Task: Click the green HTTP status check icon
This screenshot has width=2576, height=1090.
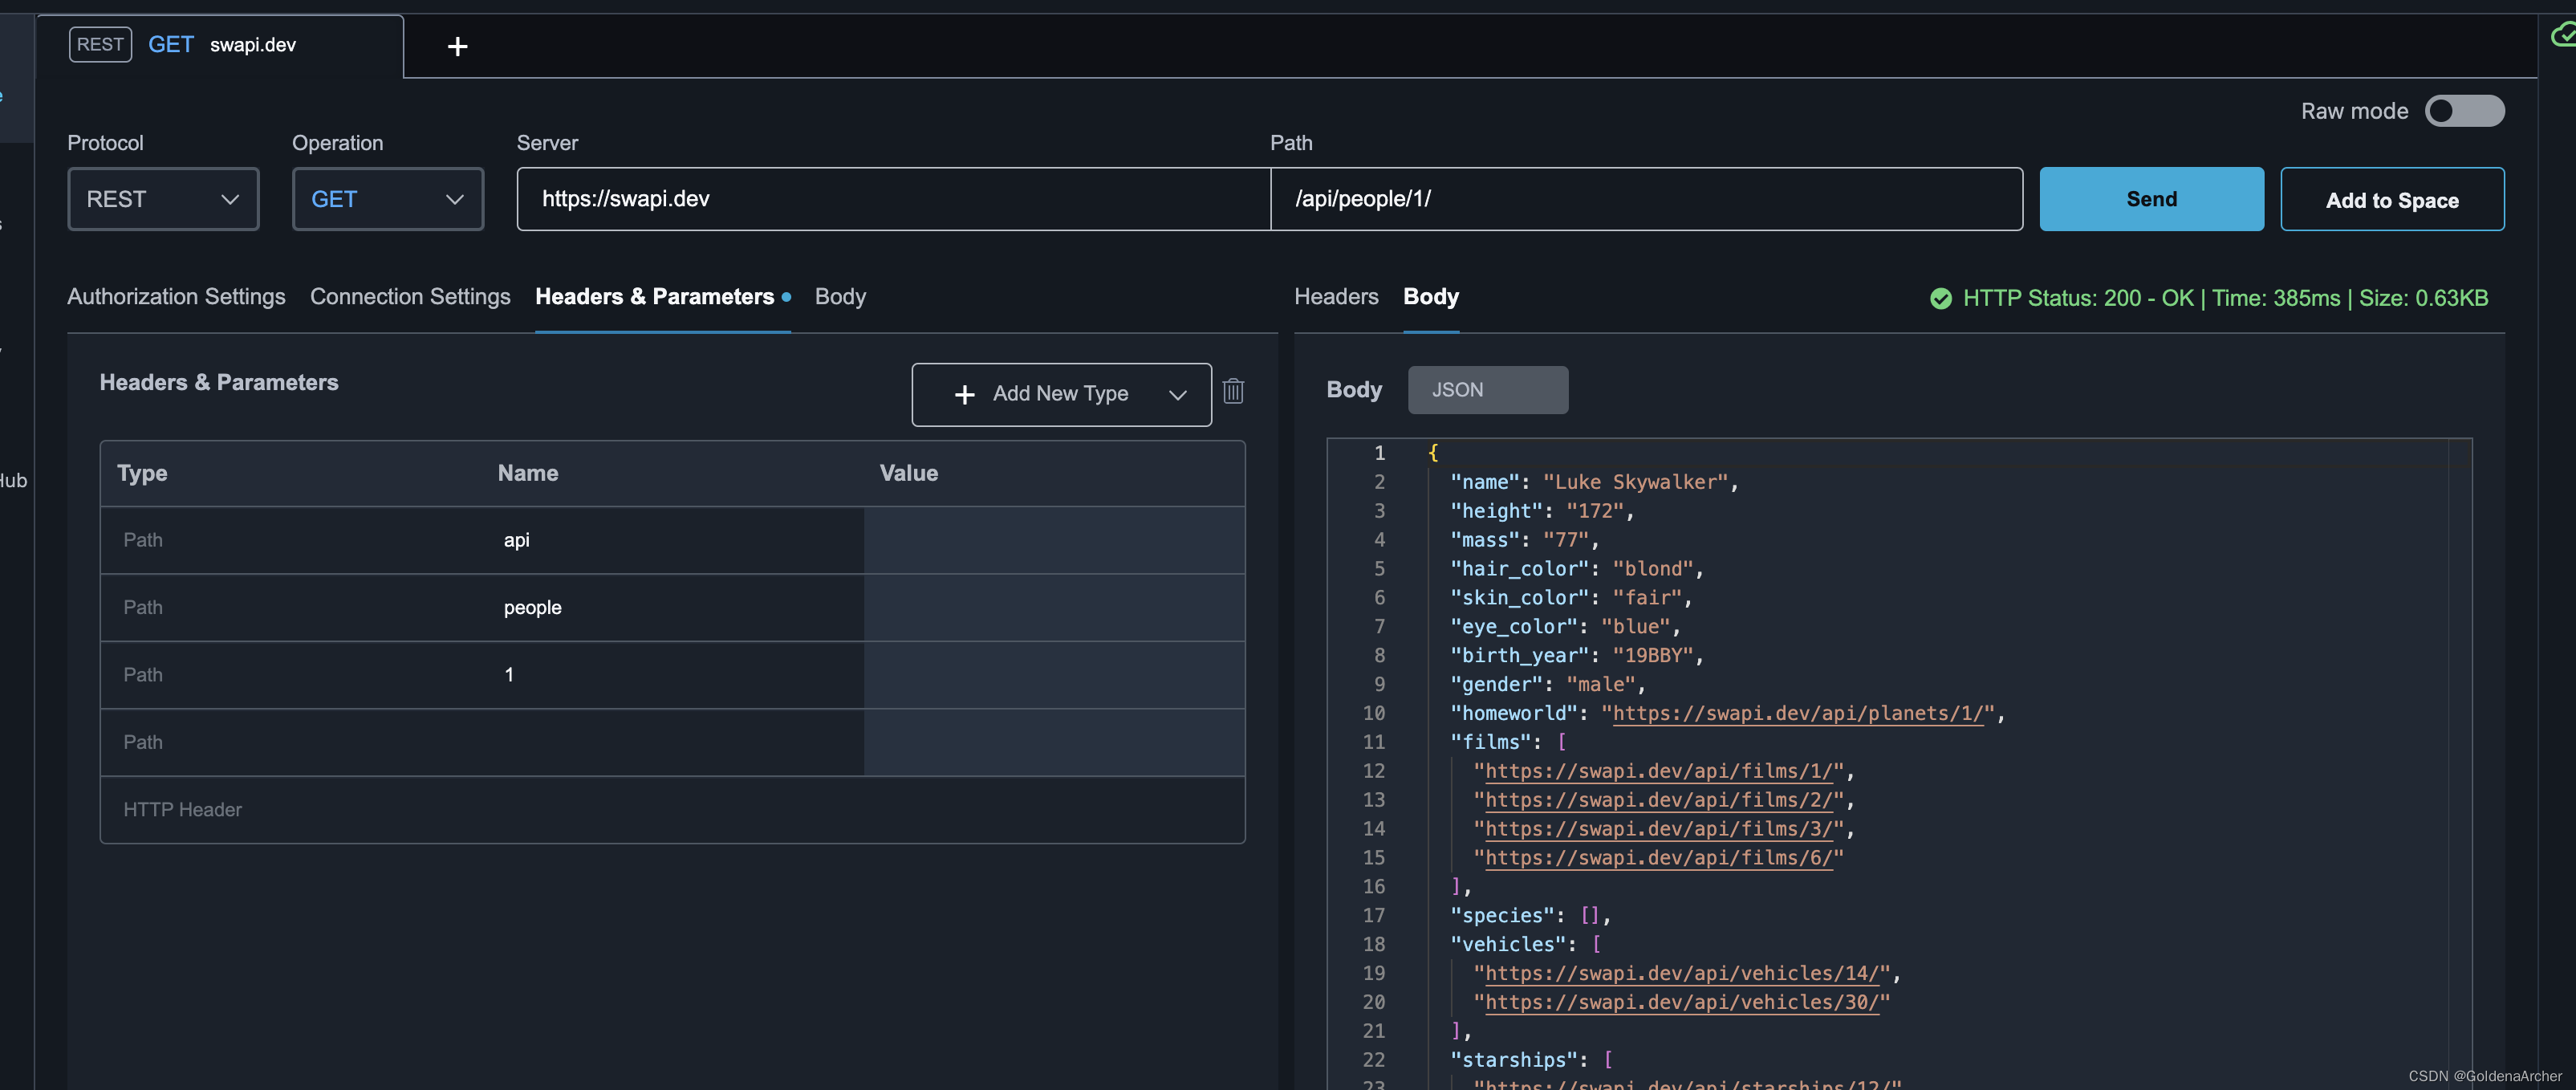Action: tap(1940, 298)
